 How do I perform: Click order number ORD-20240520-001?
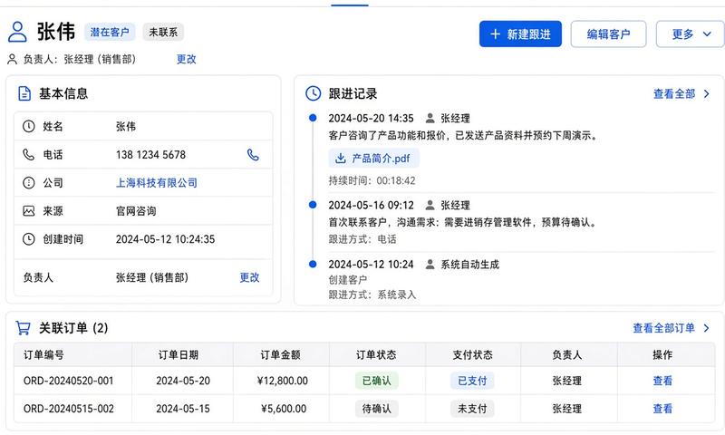pos(69,381)
